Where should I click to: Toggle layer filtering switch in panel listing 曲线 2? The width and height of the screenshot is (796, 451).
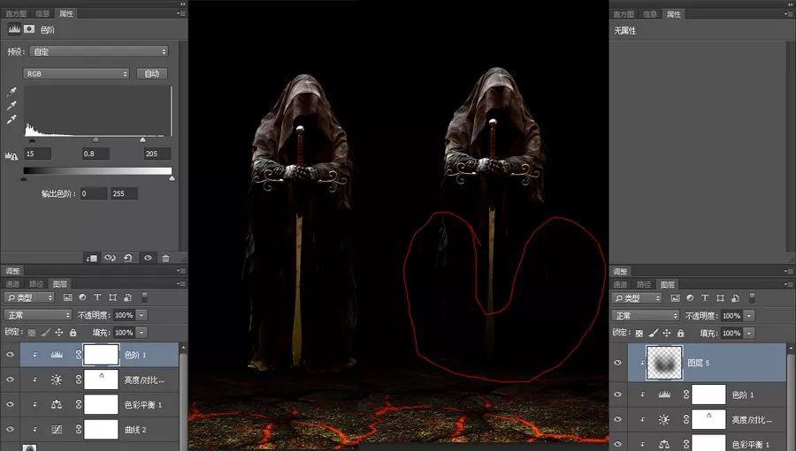[x=144, y=297]
